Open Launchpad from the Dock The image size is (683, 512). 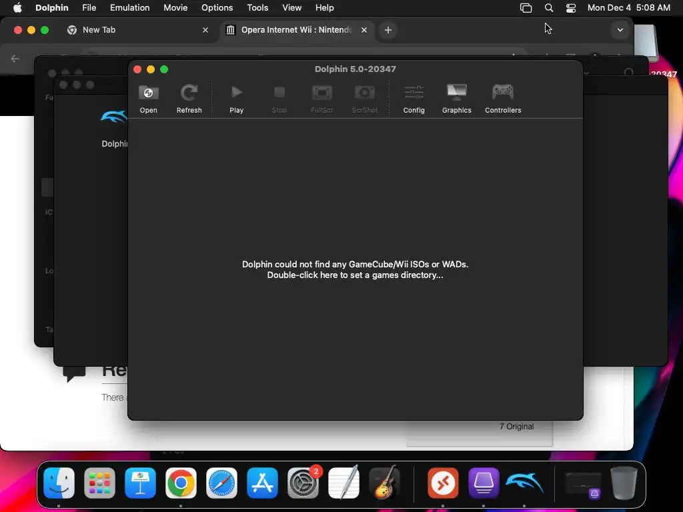point(99,483)
